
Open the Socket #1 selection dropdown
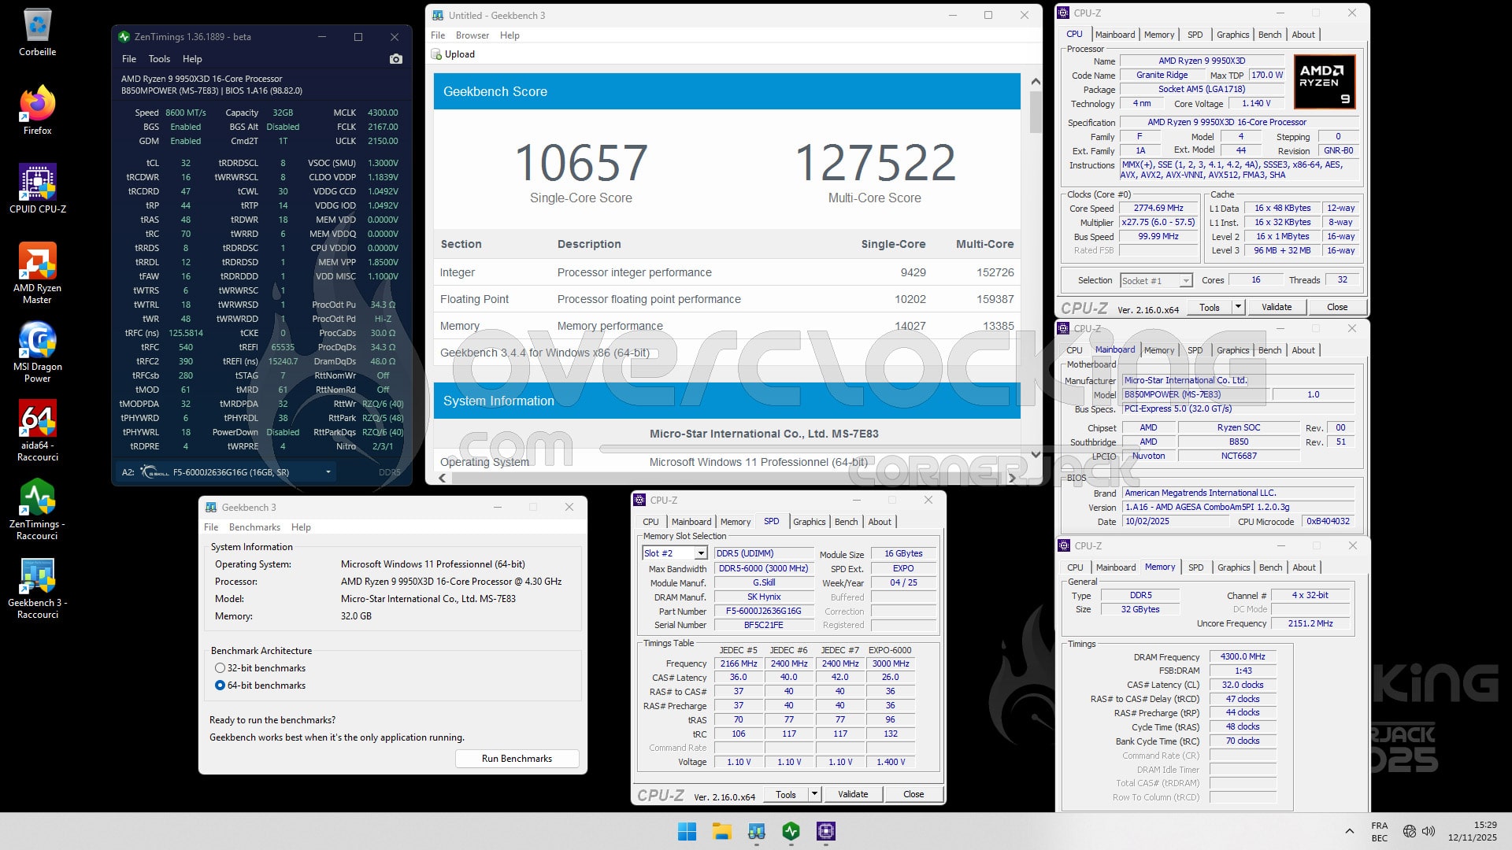click(x=1185, y=281)
